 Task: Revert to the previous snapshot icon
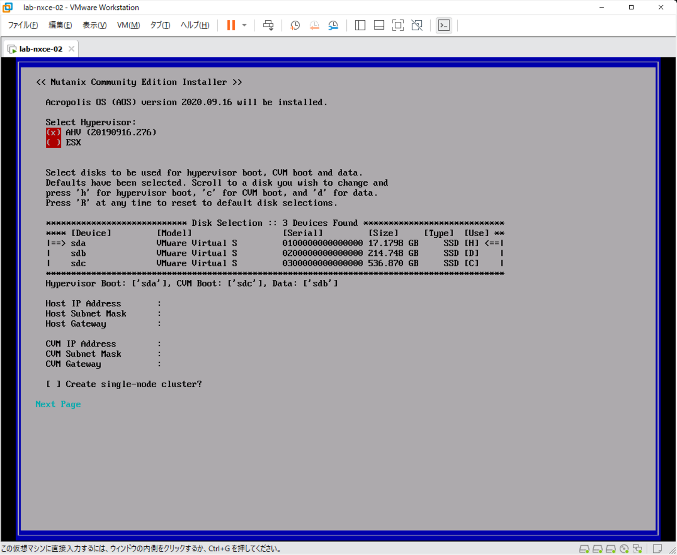point(314,25)
